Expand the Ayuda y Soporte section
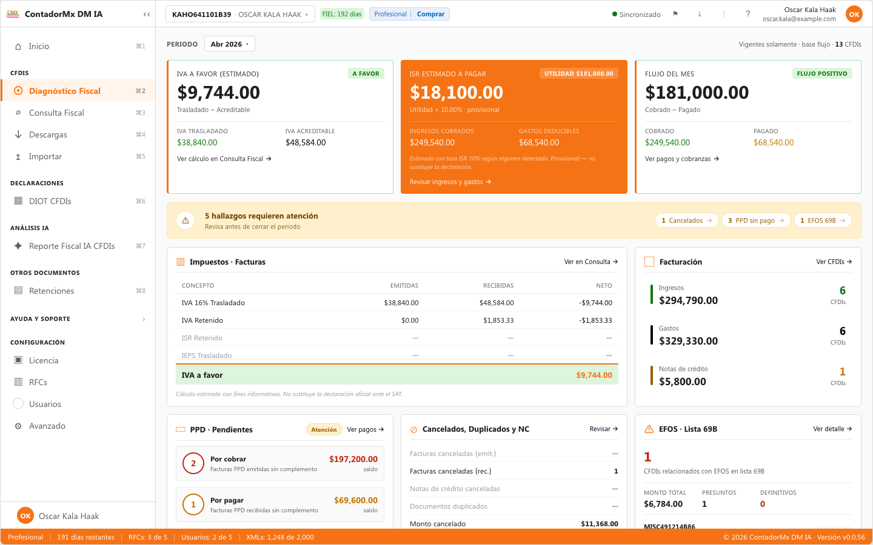873x545 pixels. click(78, 319)
